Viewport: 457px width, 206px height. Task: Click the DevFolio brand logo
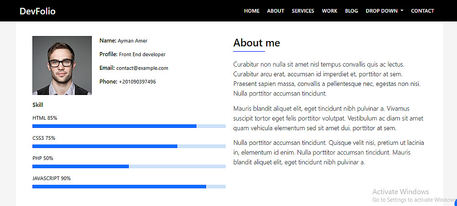pos(37,11)
